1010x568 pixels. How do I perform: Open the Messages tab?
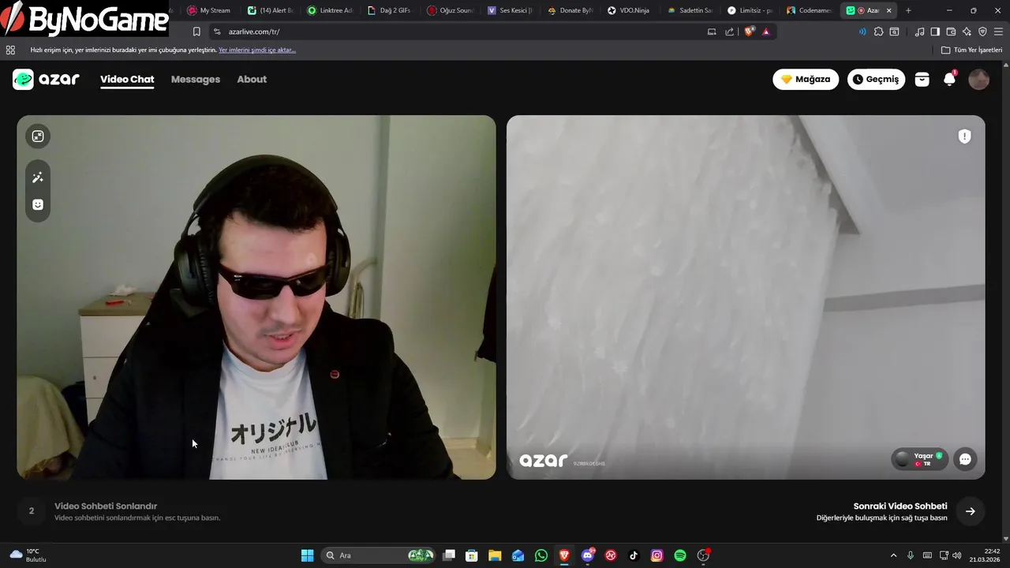[x=196, y=79]
